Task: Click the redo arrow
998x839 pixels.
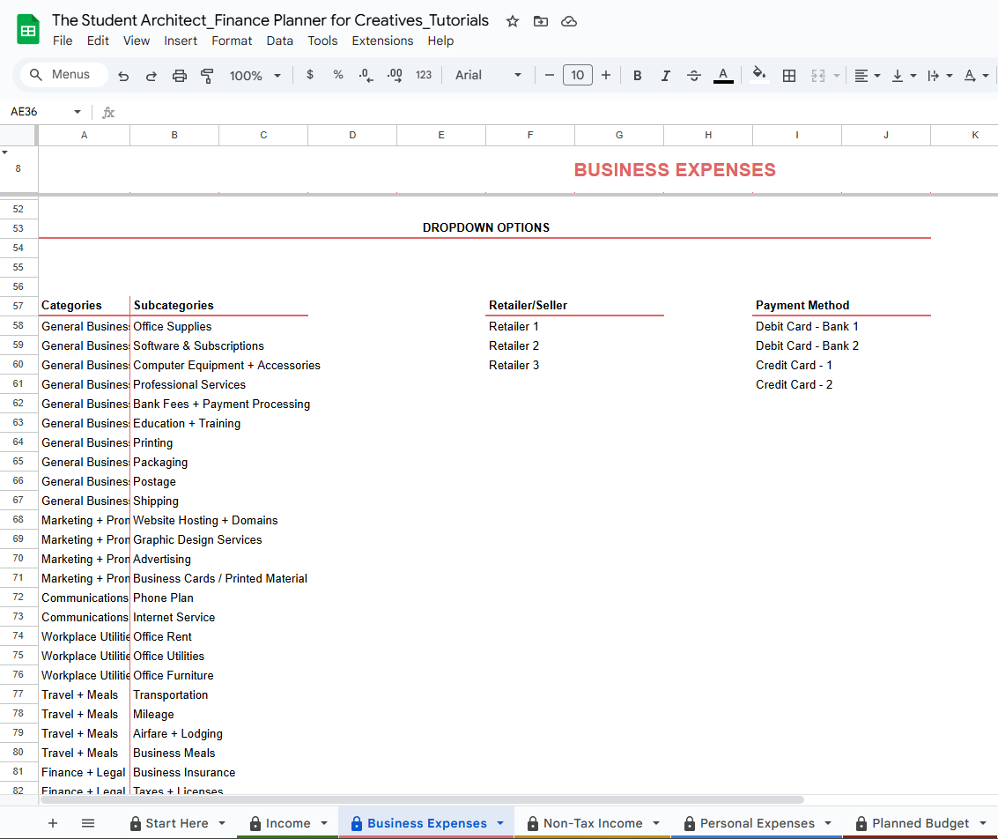Action: 152,76
